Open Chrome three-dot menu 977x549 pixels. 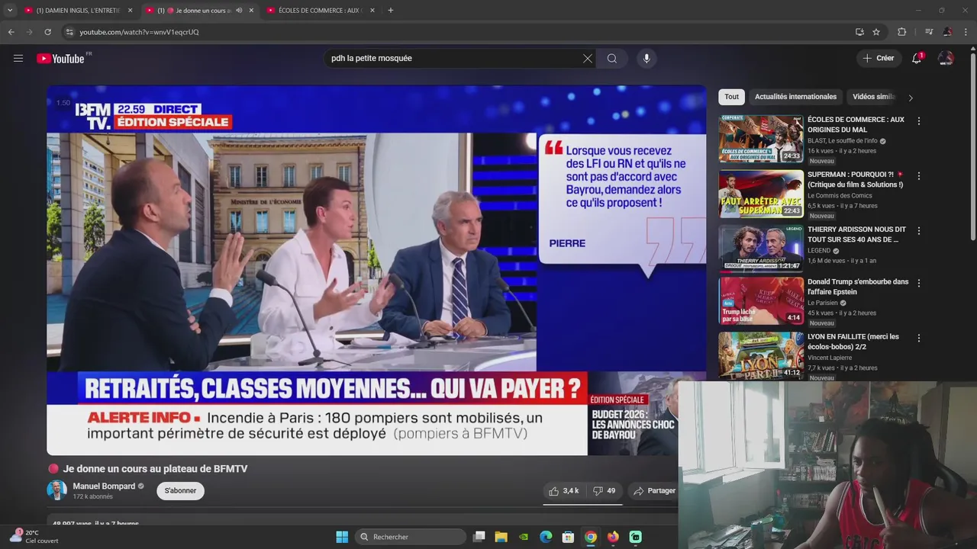pos(966,32)
